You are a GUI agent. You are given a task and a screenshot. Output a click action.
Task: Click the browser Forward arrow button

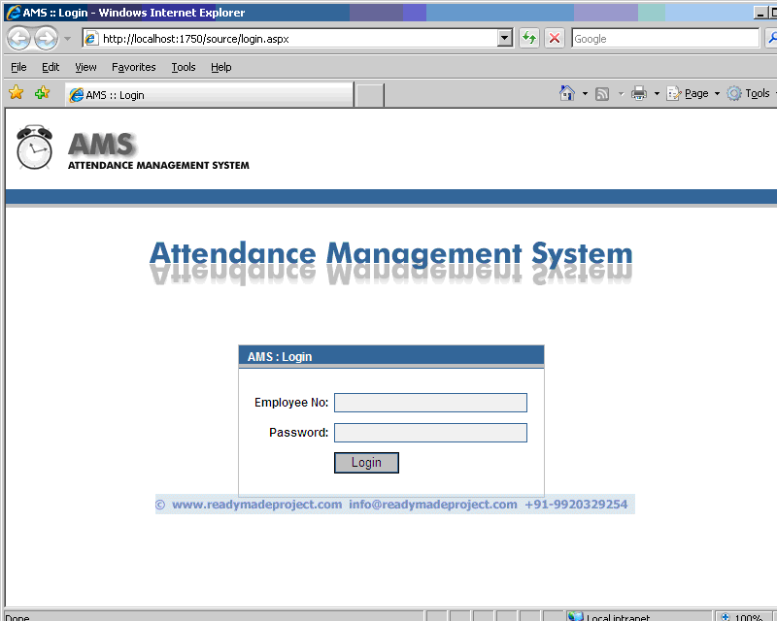point(46,38)
